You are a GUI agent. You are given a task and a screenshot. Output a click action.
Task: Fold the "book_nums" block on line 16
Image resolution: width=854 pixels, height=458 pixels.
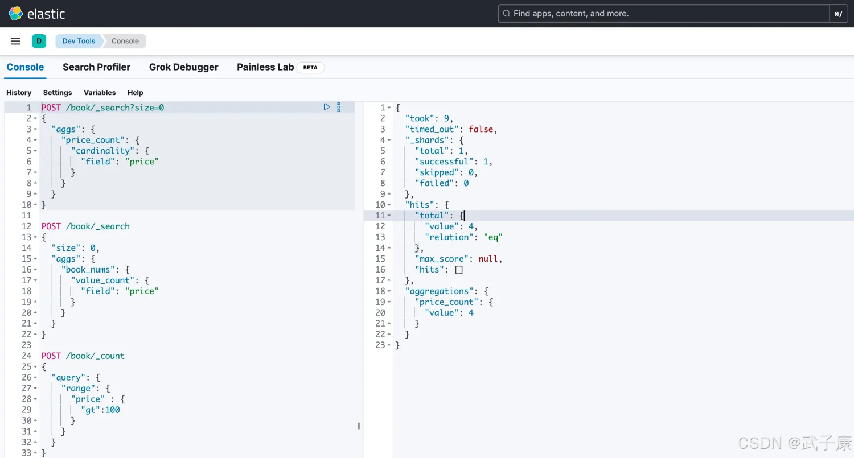(35, 270)
